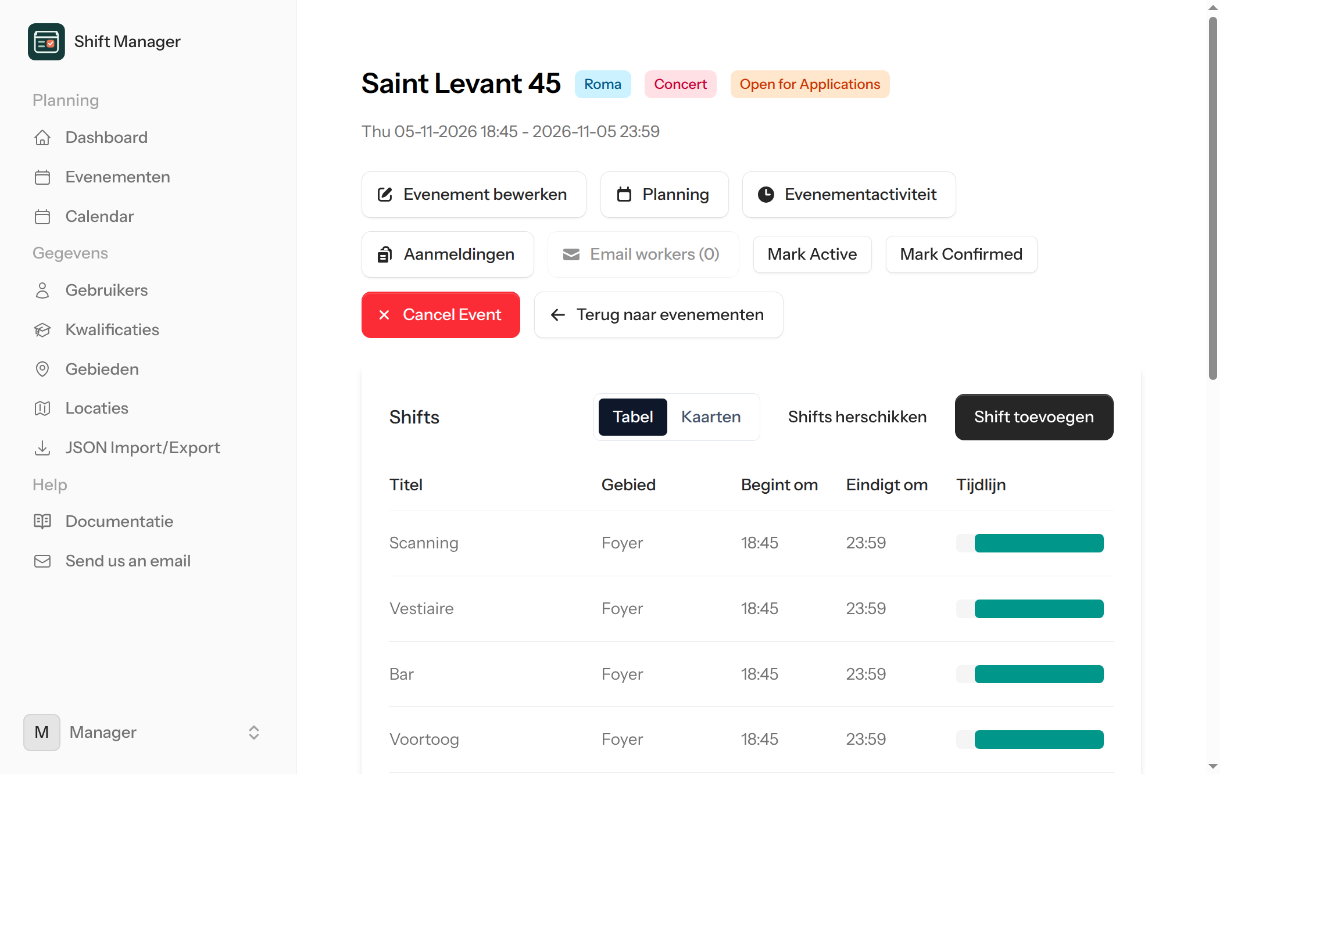
Task: Click the Documentatie book icon
Action: tap(42, 522)
